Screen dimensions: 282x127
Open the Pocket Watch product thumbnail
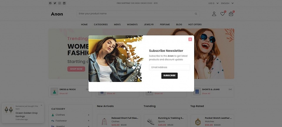coord(198,122)
